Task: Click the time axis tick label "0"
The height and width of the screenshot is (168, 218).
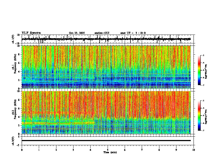Action: [22, 150]
